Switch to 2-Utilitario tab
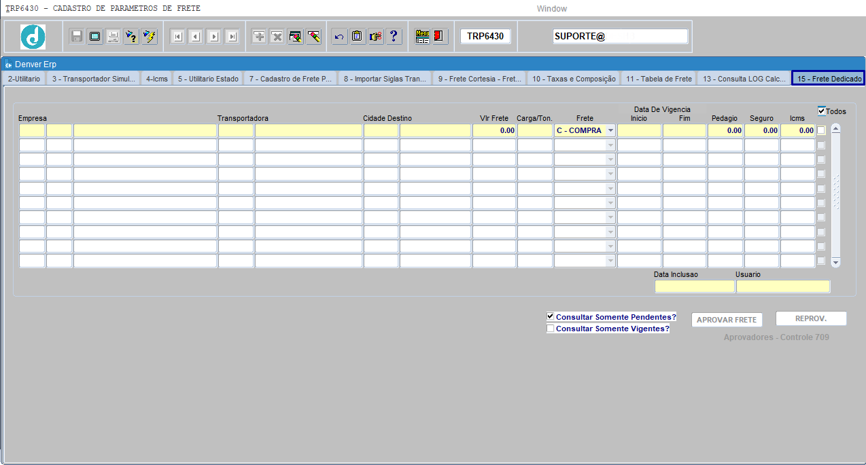This screenshot has height=465, width=866. [x=24, y=79]
